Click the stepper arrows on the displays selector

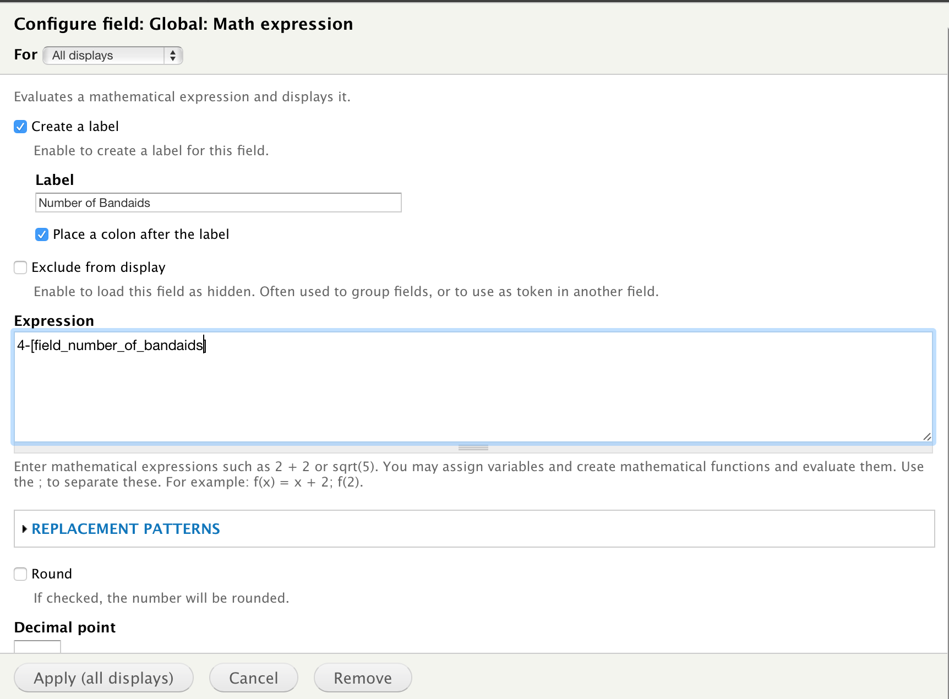pyautogui.click(x=173, y=55)
